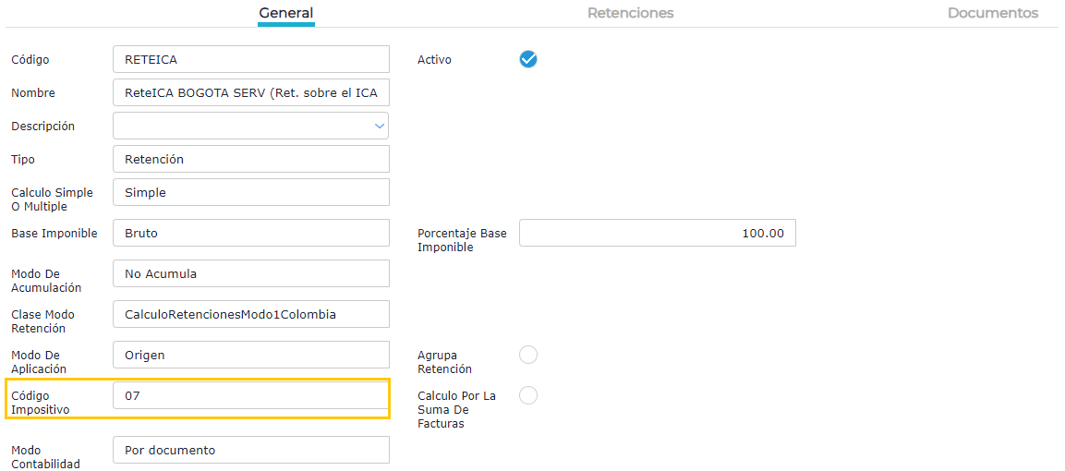Click the Clase Modo Retención field
The image size is (1065, 471).
click(250, 314)
